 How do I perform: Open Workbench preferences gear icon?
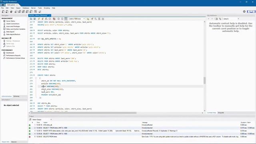pyautogui.click(x=244, y=12)
